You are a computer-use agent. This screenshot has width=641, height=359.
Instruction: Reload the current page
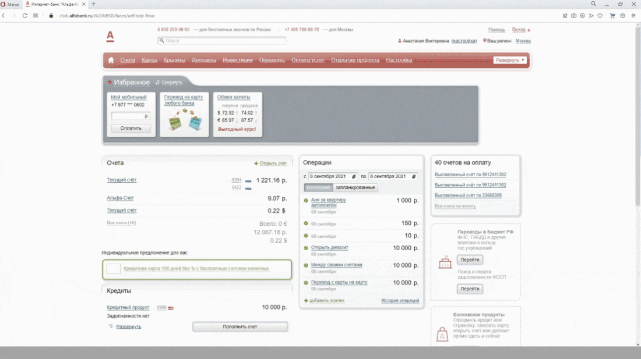tap(25, 16)
